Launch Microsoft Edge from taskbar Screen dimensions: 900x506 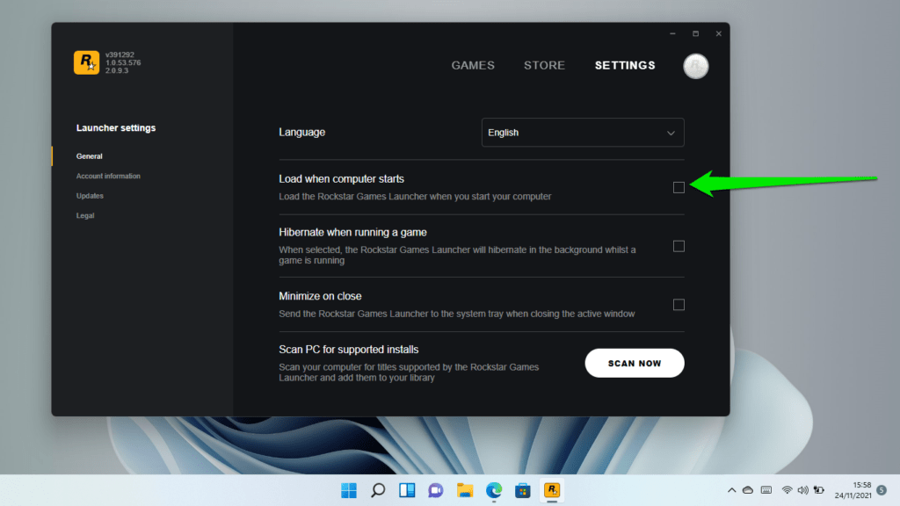point(494,490)
